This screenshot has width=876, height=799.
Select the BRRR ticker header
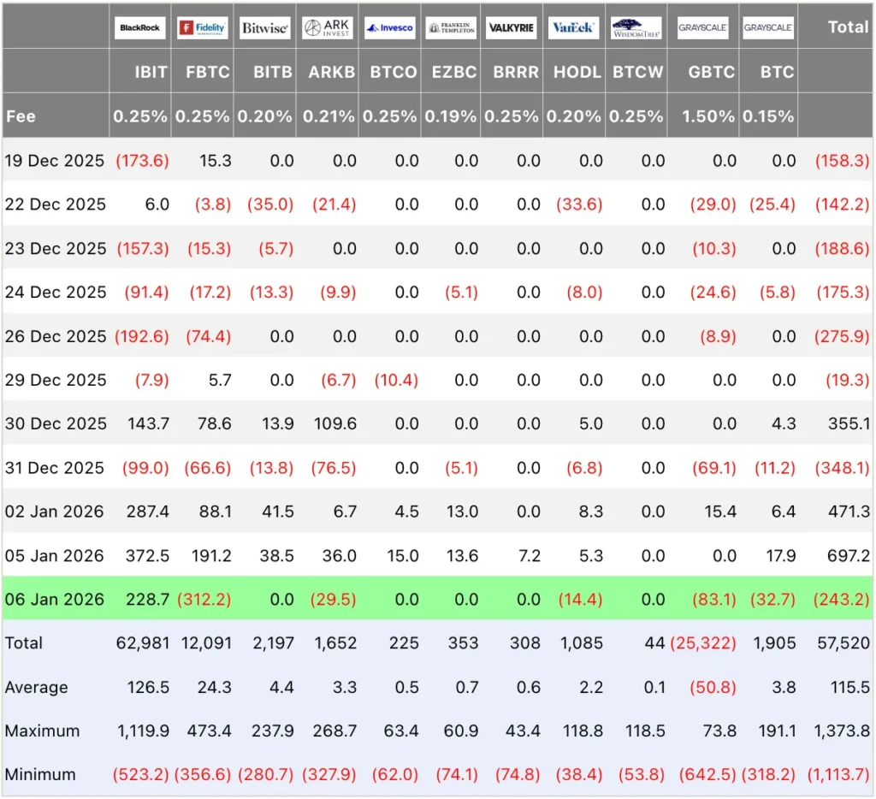(516, 72)
